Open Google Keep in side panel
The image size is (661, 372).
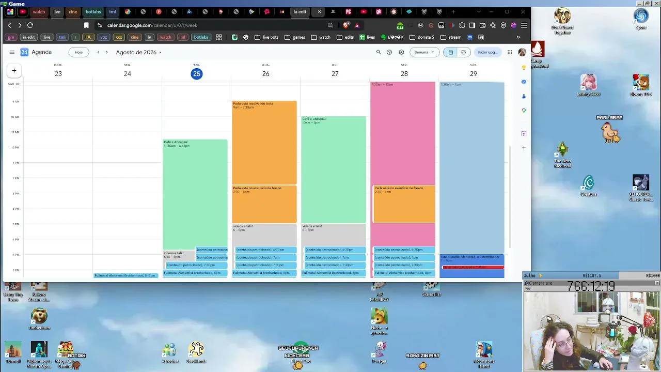(x=524, y=67)
